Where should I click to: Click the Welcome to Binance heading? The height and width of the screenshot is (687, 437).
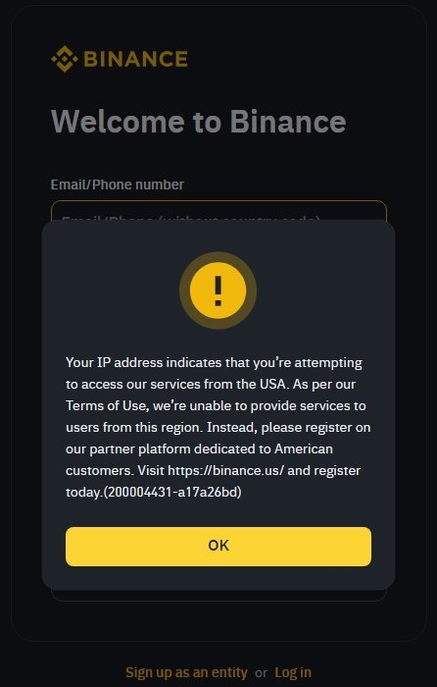point(199,121)
